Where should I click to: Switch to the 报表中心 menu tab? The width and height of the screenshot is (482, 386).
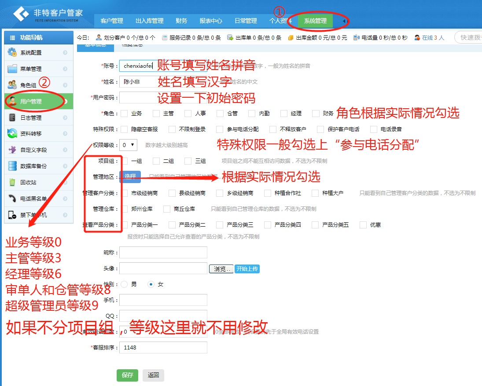tap(211, 21)
